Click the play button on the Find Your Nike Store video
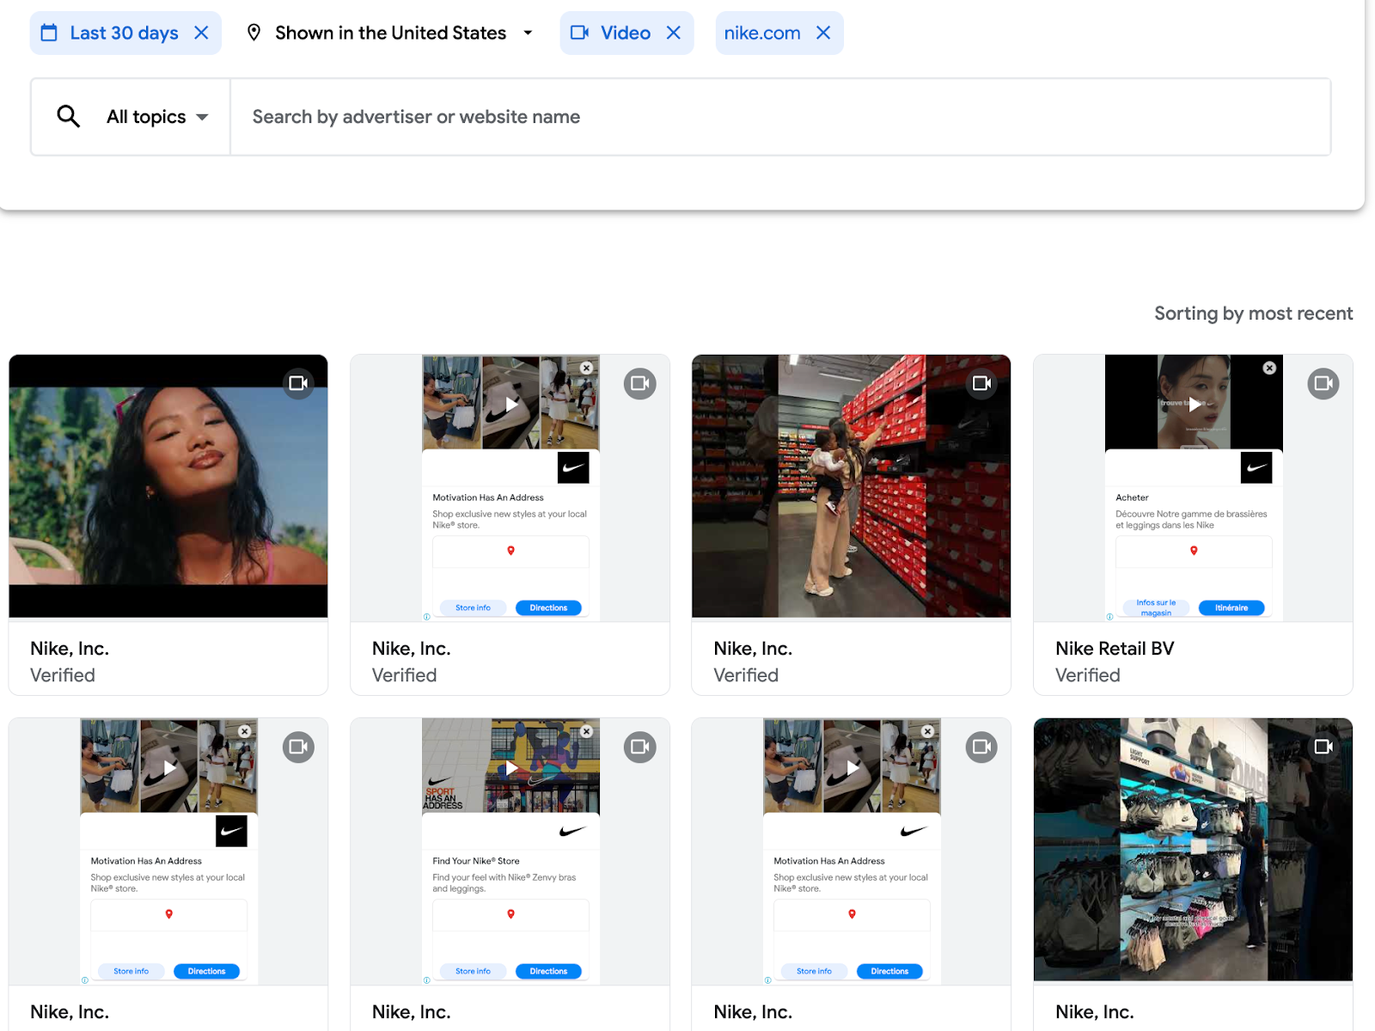Viewport: 1375px width, 1031px height. pos(511,767)
